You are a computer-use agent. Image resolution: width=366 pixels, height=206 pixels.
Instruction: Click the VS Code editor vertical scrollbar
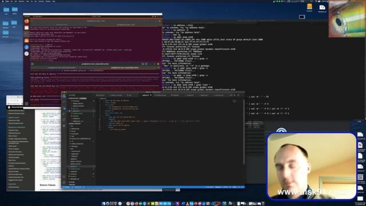pyautogui.click(x=244, y=132)
